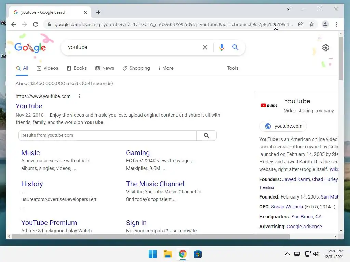Click the scroll right arrow
This screenshot has height=262, width=350.
click(x=335, y=237)
